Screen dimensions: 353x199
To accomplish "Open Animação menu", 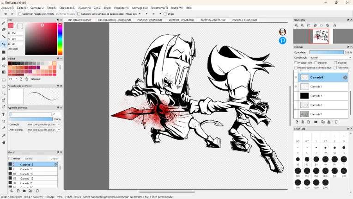I will pos(140,8).
